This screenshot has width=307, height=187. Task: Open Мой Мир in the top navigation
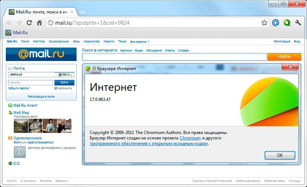click(x=39, y=41)
